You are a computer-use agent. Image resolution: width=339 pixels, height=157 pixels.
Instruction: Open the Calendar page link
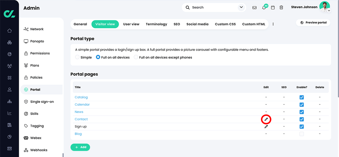82,105
